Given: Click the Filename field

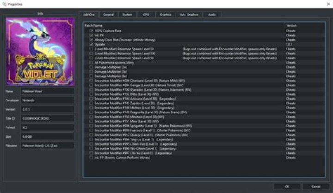Looking at the screenshot, I should [x=48, y=146].
